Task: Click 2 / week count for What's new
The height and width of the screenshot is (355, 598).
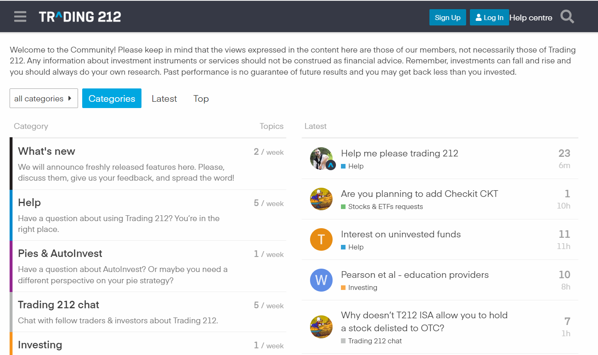Action: click(268, 152)
